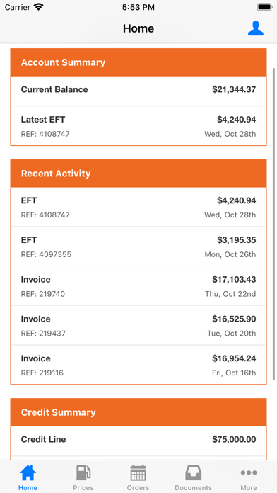Tap the Credit Summary header
The image size is (277, 493).
pos(138,412)
